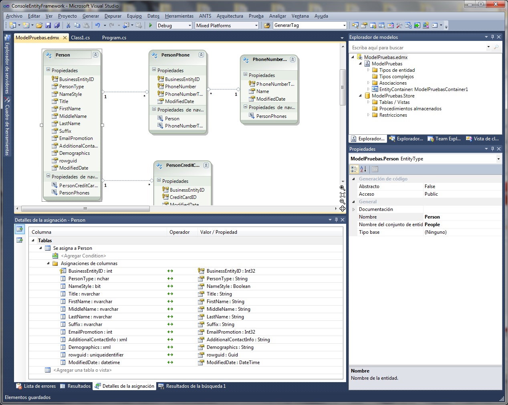Click Alphabetical sort icon in Properties
The height and width of the screenshot is (405, 508).
click(x=363, y=169)
